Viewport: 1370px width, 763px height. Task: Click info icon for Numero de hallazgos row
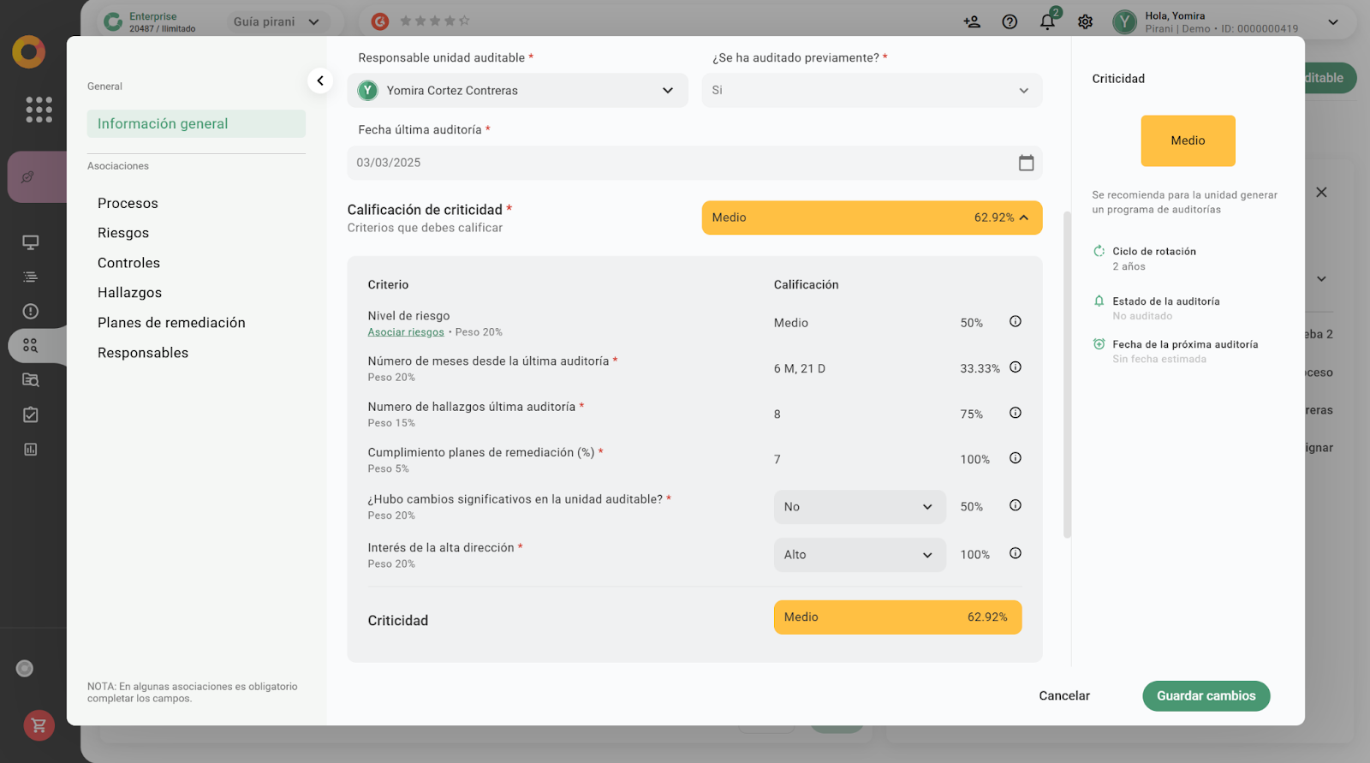pyautogui.click(x=1016, y=413)
